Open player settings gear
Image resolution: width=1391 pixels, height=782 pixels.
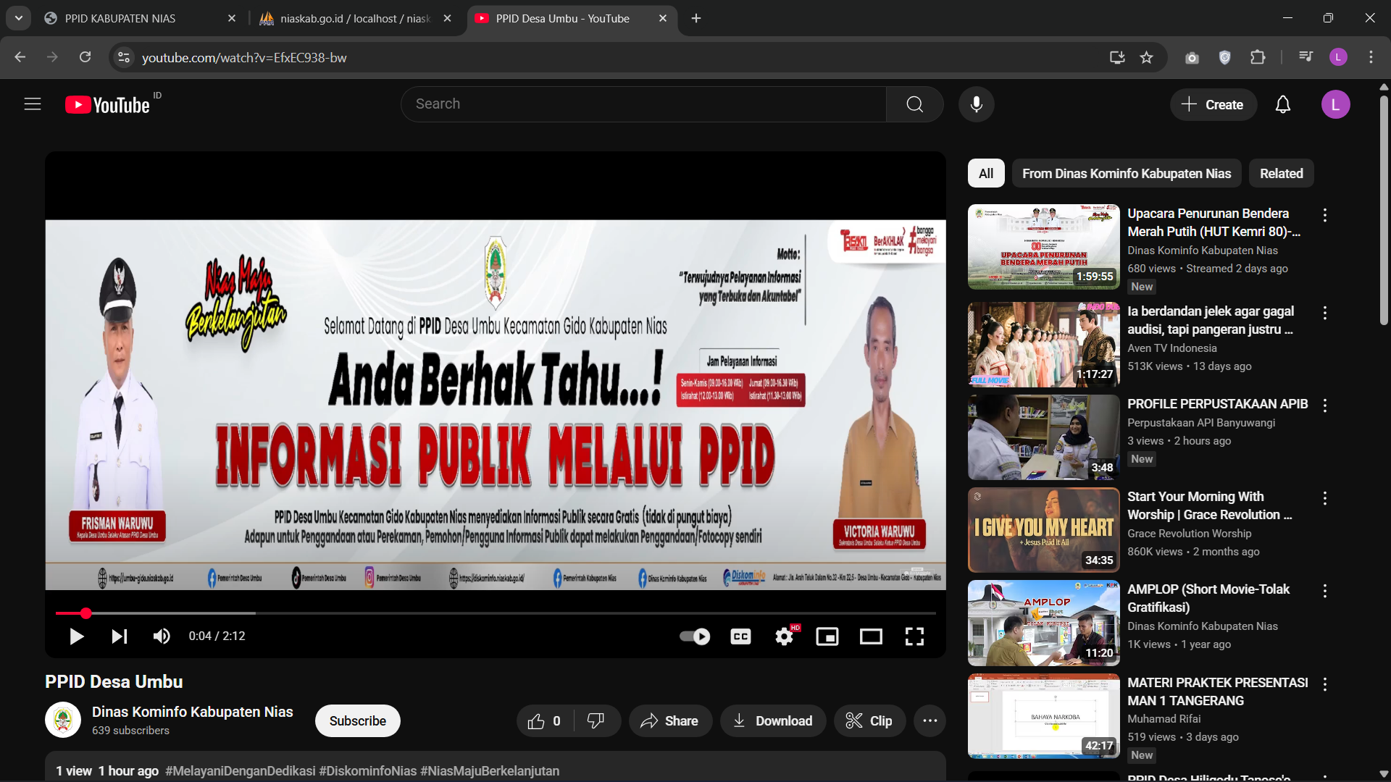point(785,636)
